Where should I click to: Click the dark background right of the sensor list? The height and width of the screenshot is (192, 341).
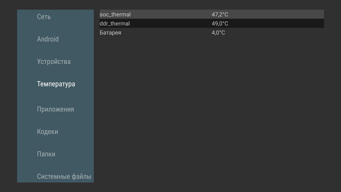pos(332,97)
